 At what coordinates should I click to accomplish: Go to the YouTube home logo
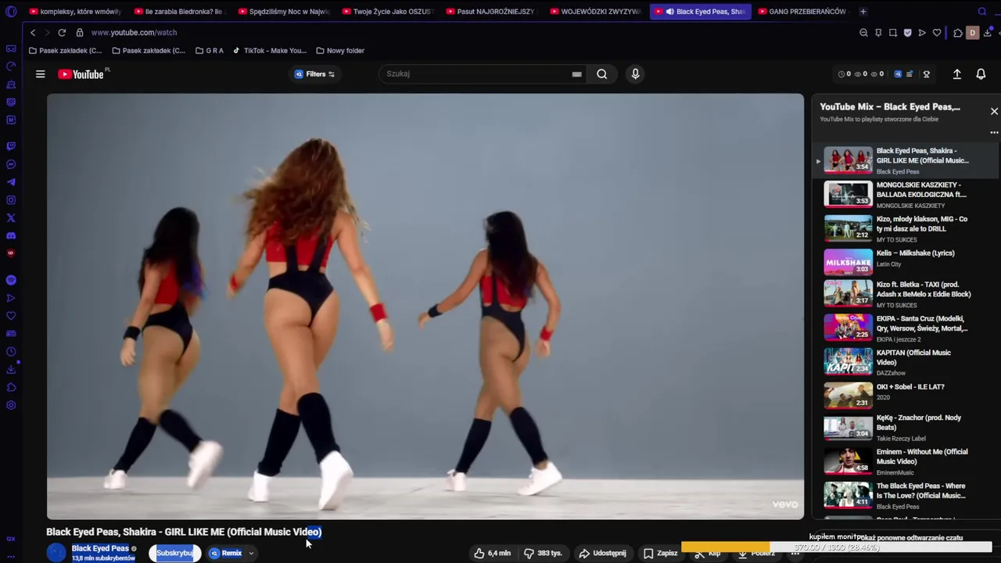click(x=81, y=74)
